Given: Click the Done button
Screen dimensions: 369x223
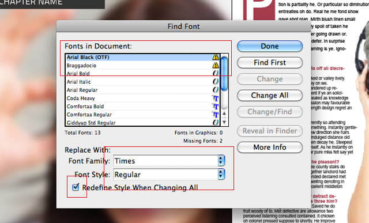Looking at the screenshot, I should [270, 46].
